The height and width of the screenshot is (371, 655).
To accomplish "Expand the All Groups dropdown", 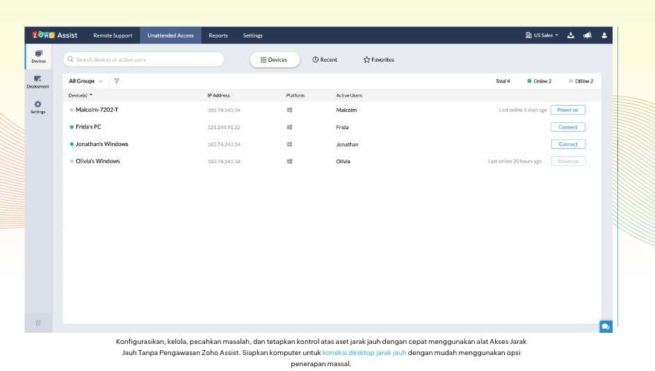I will [86, 81].
